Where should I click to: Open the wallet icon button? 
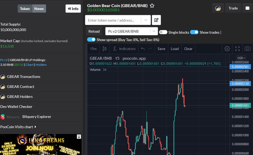tap(247, 8)
